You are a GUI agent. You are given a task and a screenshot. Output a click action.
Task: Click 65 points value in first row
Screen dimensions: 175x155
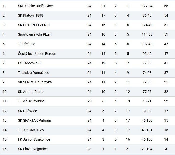pos(166,6)
